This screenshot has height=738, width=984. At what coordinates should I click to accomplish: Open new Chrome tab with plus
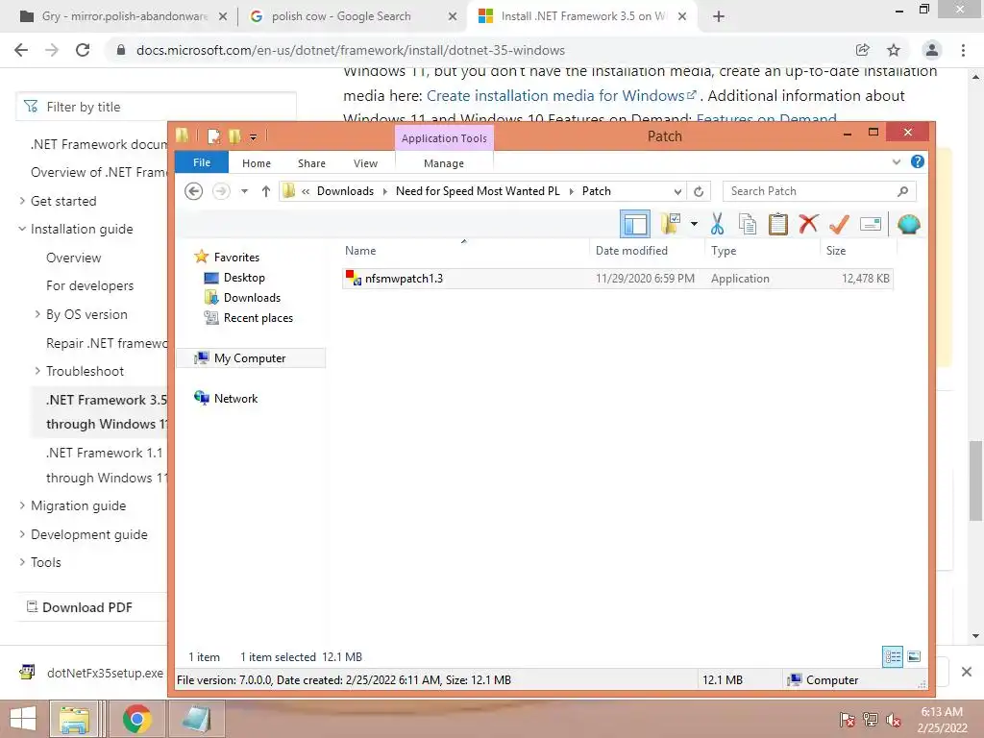[x=719, y=16]
